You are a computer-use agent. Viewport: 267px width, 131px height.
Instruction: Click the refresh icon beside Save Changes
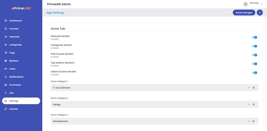click(260, 12)
